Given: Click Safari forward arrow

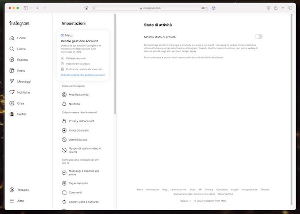Looking at the screenshot, I should 45,8.
